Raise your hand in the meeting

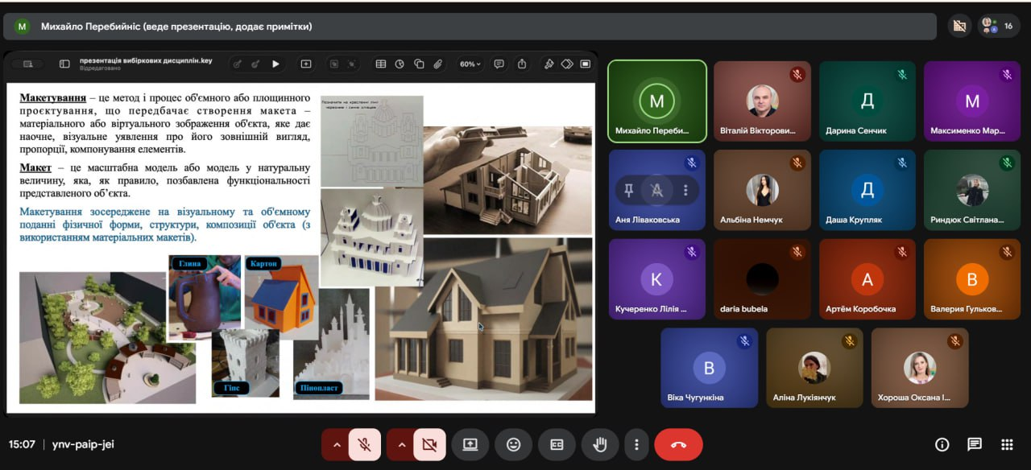[x=600, y=444]
